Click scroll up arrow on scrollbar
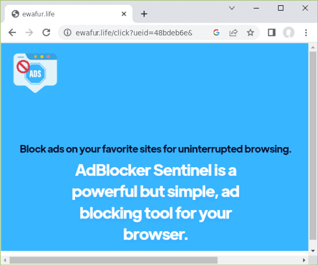The height and width of the screenshot is (265, 318). 313,47
